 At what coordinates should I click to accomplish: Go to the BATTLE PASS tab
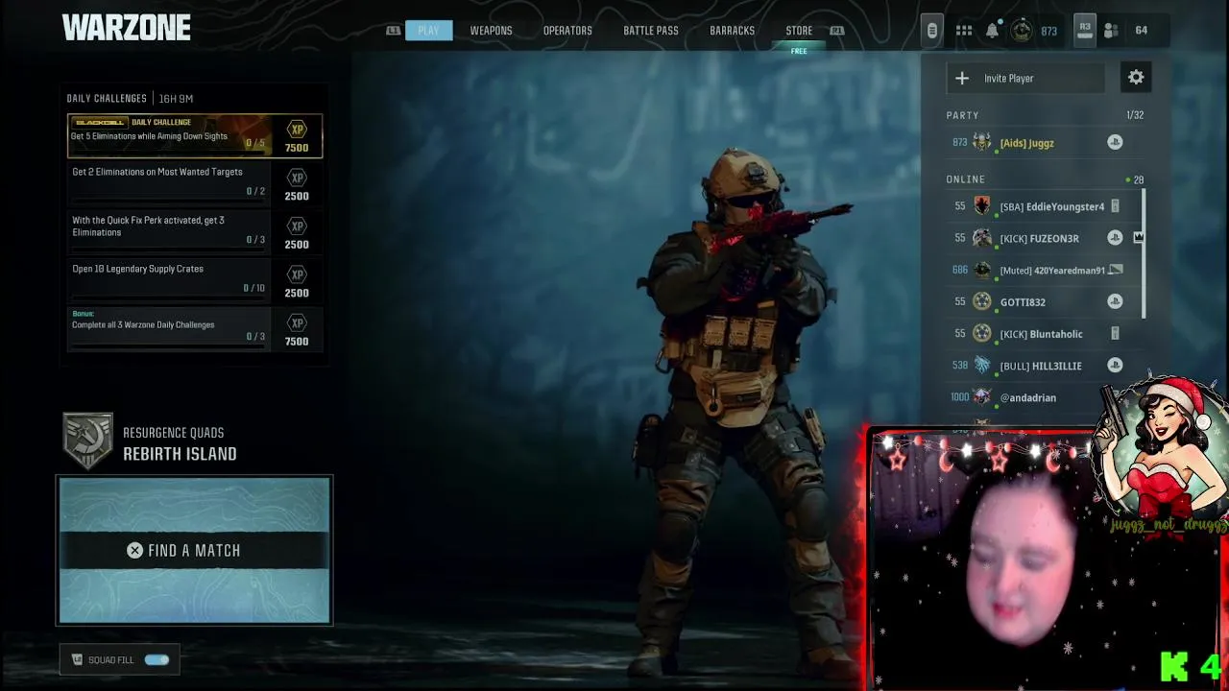point(651,31)
